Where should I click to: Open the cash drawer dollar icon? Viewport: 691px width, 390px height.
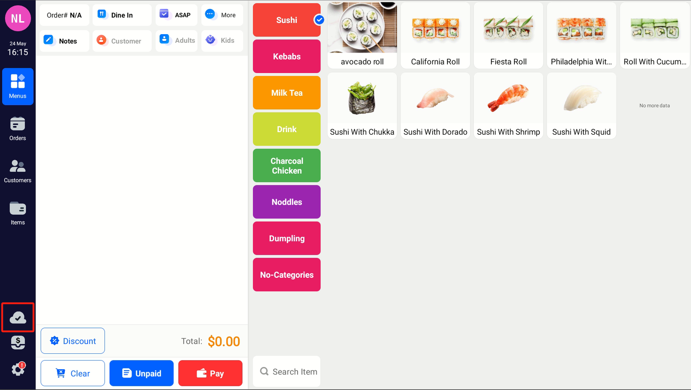coord(18,342)
